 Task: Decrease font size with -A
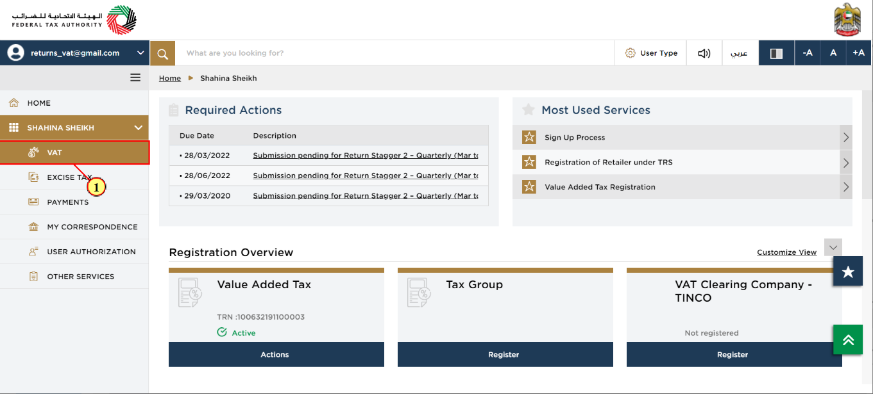pos(808,53)
